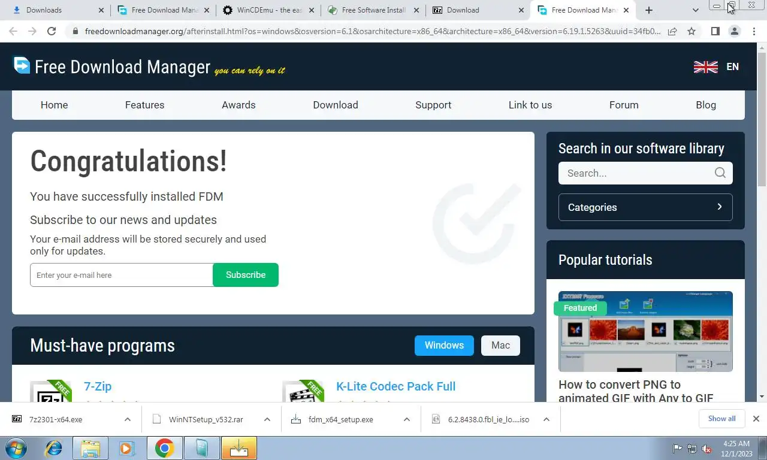Expand options for the .iso download item
Screen dimensions: 767x460
pos(546,419)
